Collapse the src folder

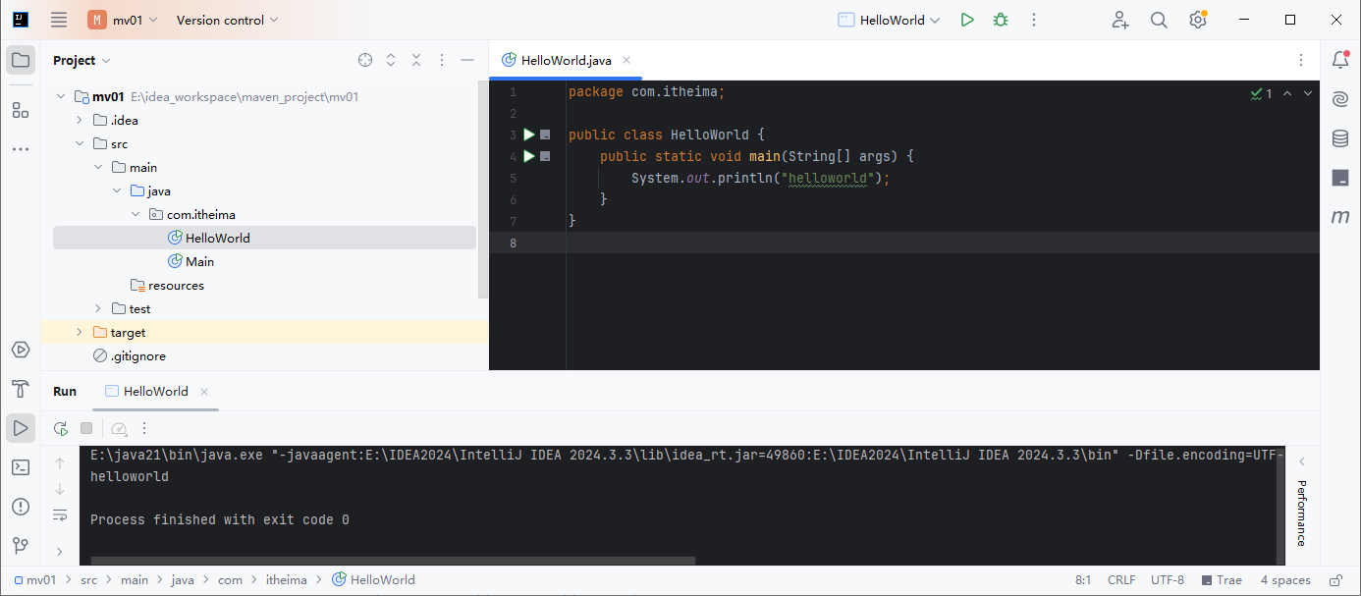[80, 144]
